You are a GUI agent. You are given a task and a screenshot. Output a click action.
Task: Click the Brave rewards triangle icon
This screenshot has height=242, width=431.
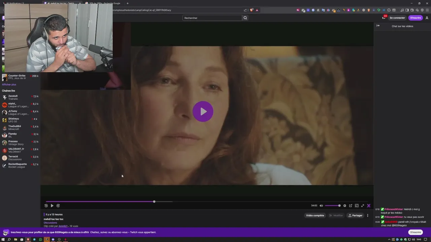tap(257, 10)
